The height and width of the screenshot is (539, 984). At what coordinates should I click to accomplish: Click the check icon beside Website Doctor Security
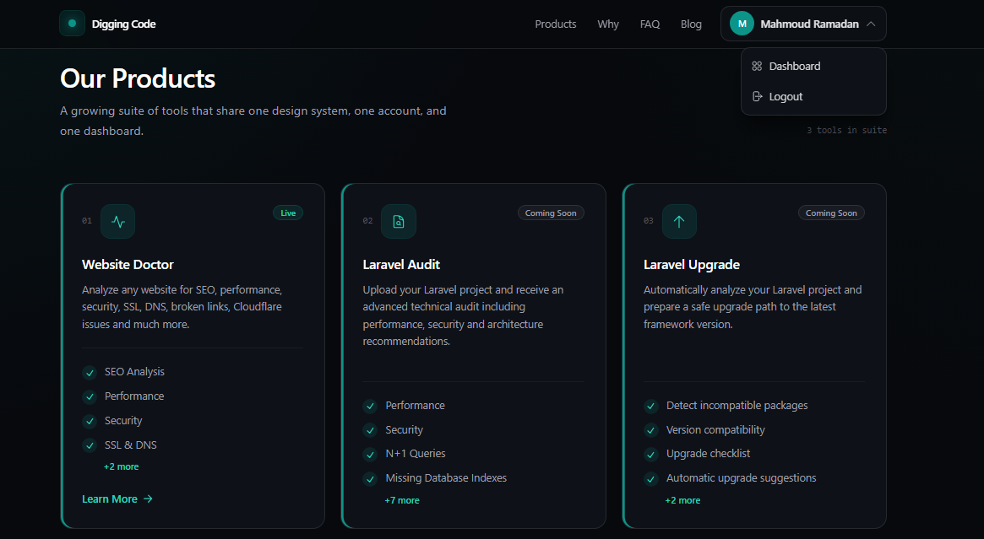click(x=90, y=421)
